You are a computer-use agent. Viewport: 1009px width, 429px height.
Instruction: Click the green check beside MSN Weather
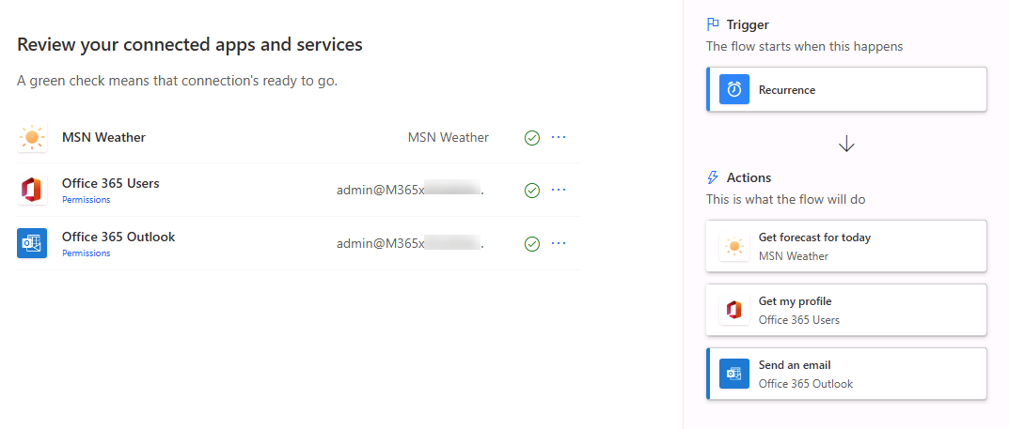click(x=531, y=138)
